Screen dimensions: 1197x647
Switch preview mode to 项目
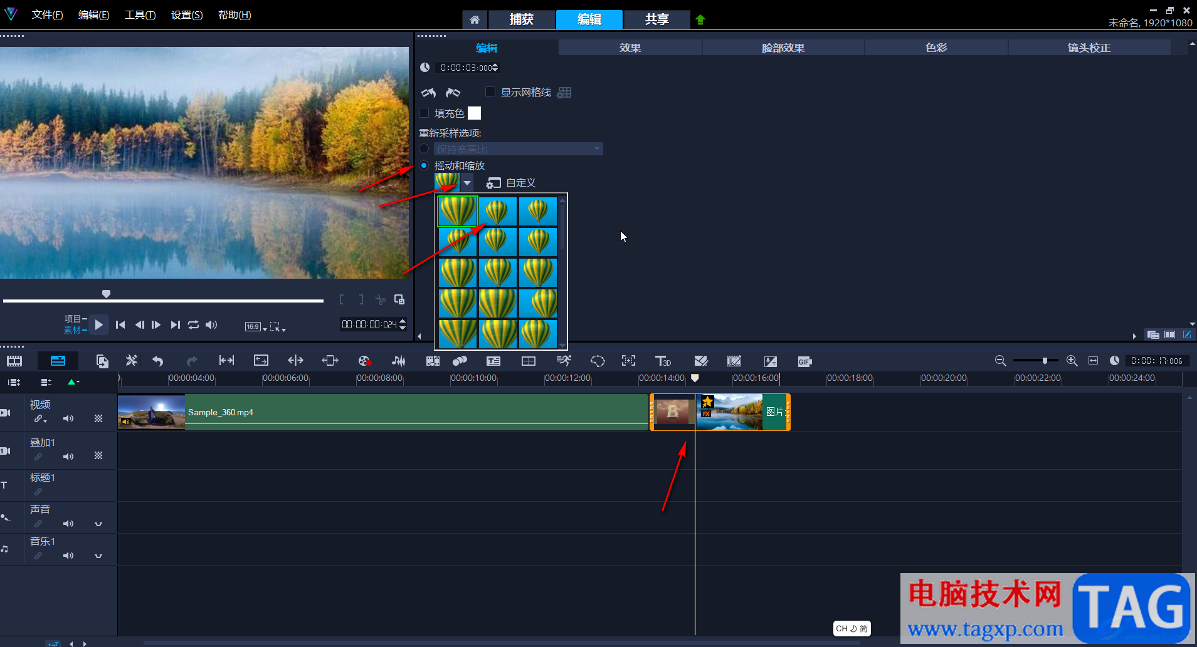click(74, 319)
